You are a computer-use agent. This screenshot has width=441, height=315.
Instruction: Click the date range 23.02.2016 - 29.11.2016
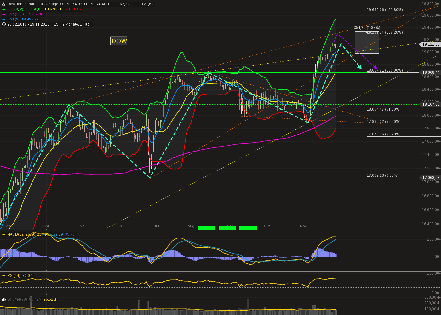pyautogui.click(x=28, y=24)
